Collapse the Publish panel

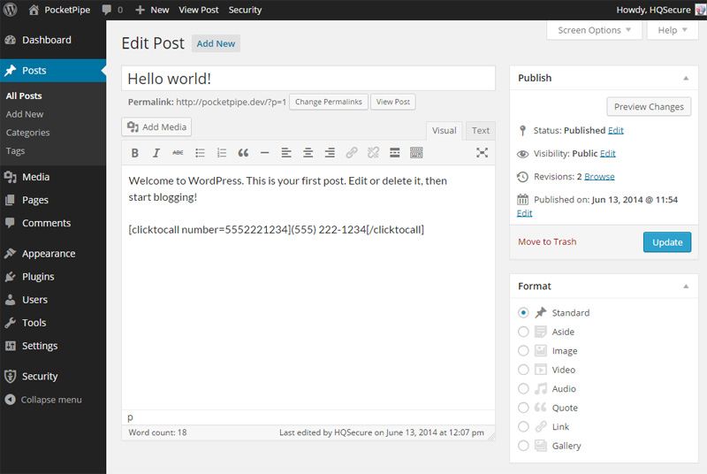coord(685,78)
